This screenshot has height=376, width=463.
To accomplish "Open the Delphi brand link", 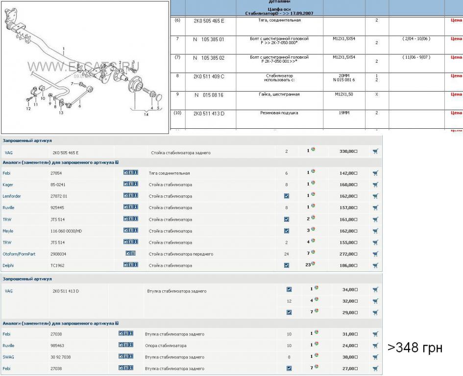I will [x=8, y=266].
